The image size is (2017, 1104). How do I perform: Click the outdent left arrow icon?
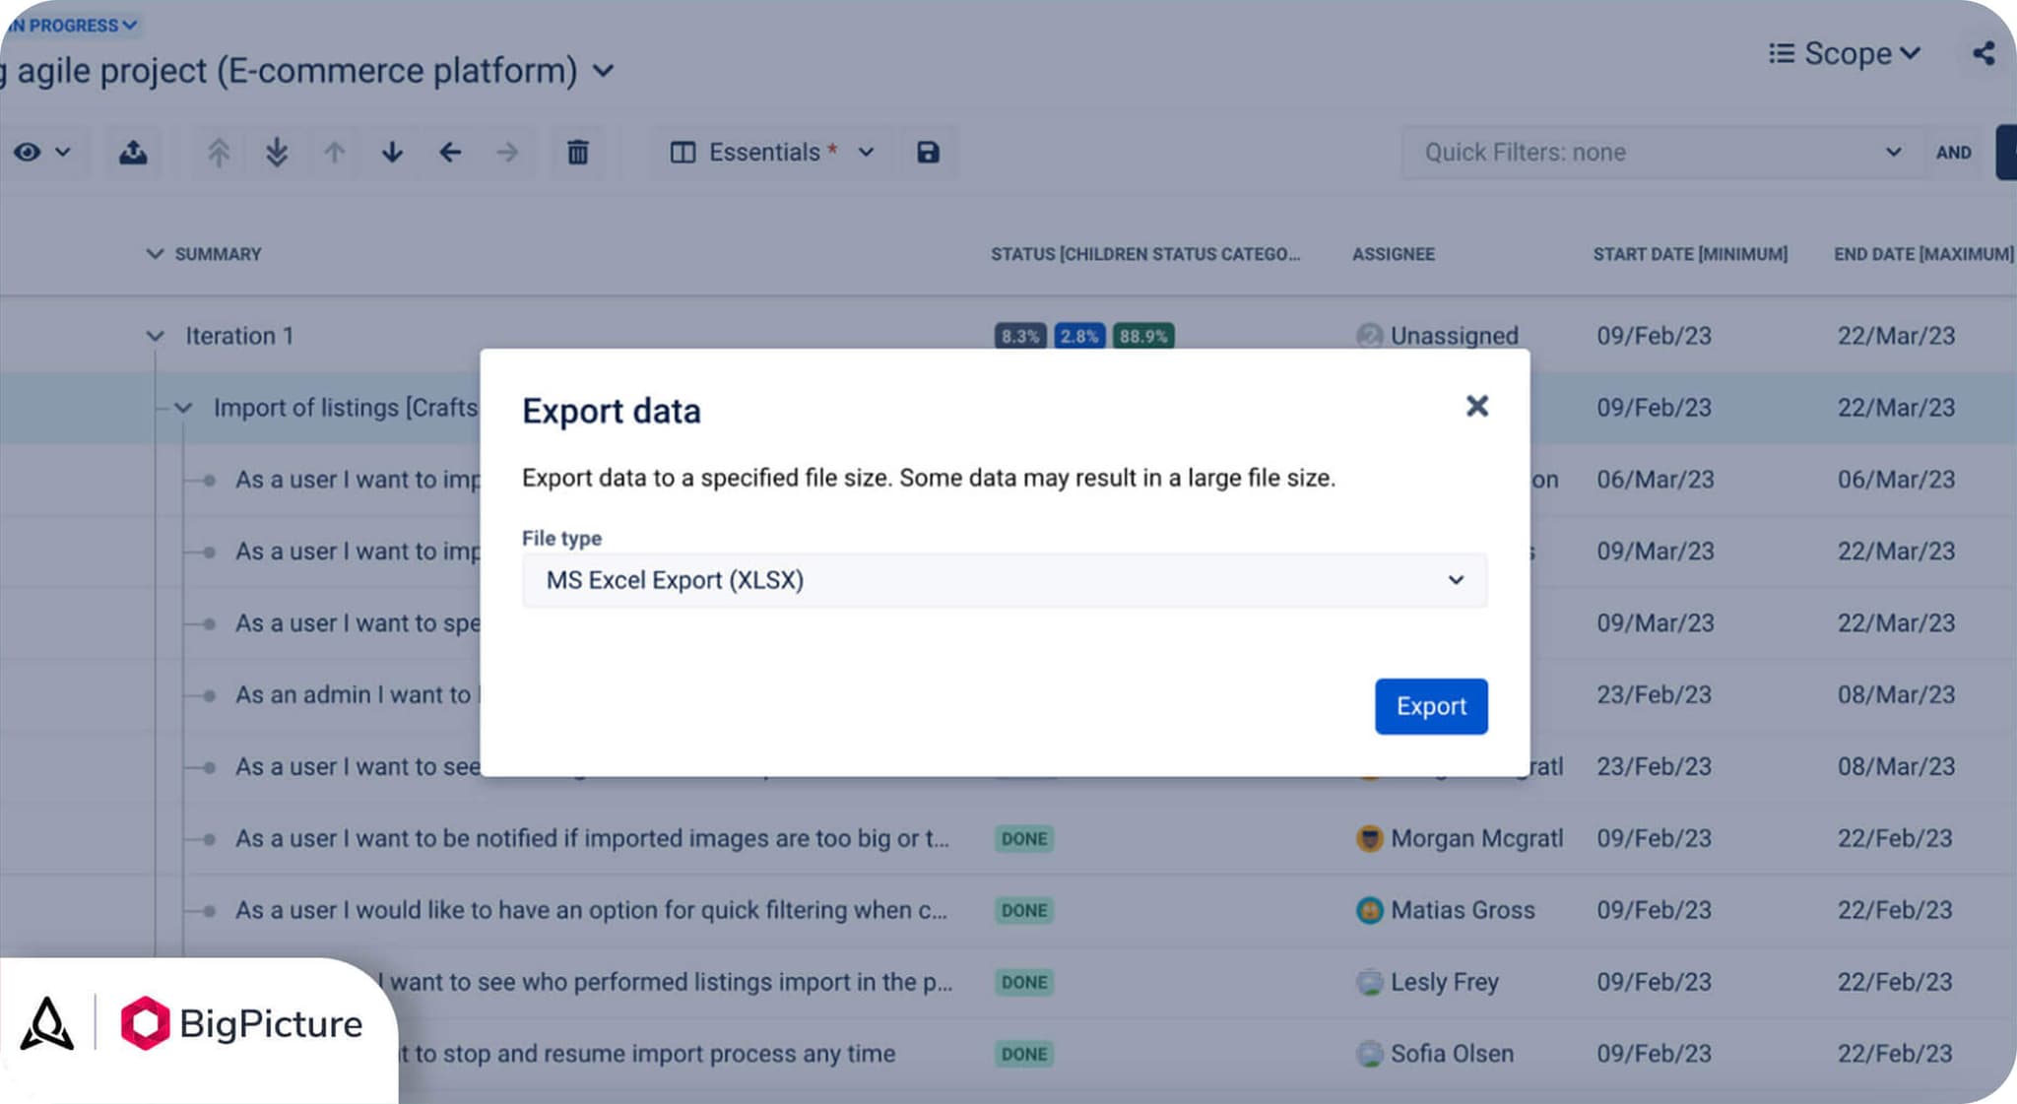450,153
